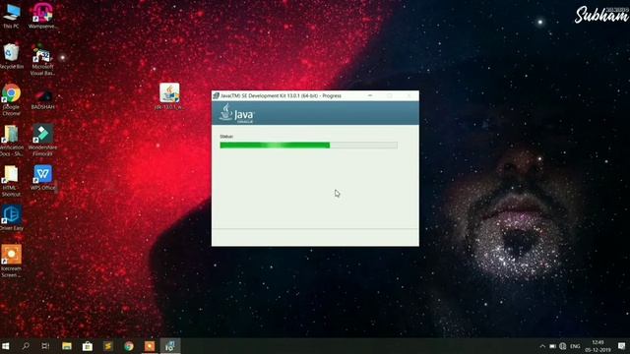Select the jdk-13.0.1 installer file on desktop
630x354 pixels.
pyautogui.click(x=169, y=96)
